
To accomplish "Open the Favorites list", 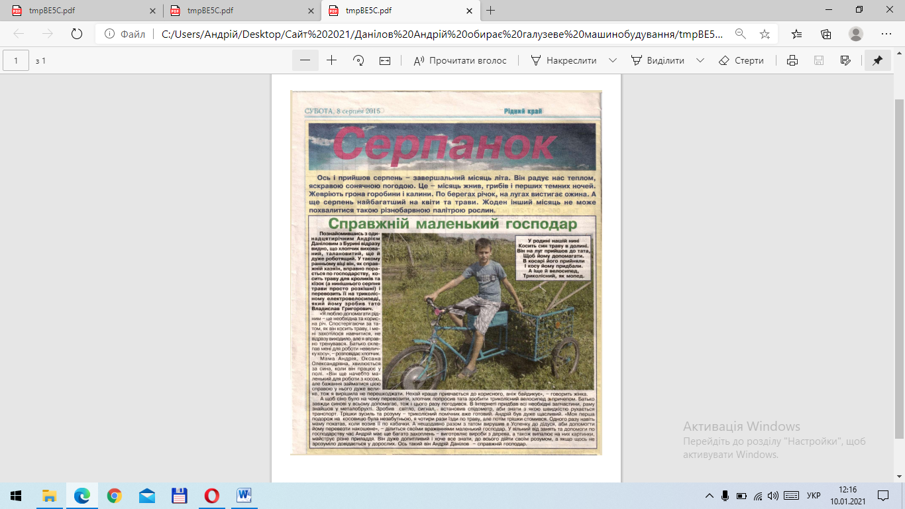I will [x=796, y=34].
